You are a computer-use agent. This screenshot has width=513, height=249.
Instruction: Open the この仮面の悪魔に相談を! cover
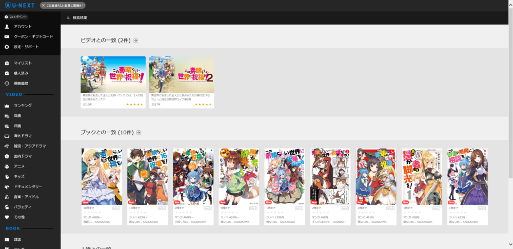click(467, 177)
